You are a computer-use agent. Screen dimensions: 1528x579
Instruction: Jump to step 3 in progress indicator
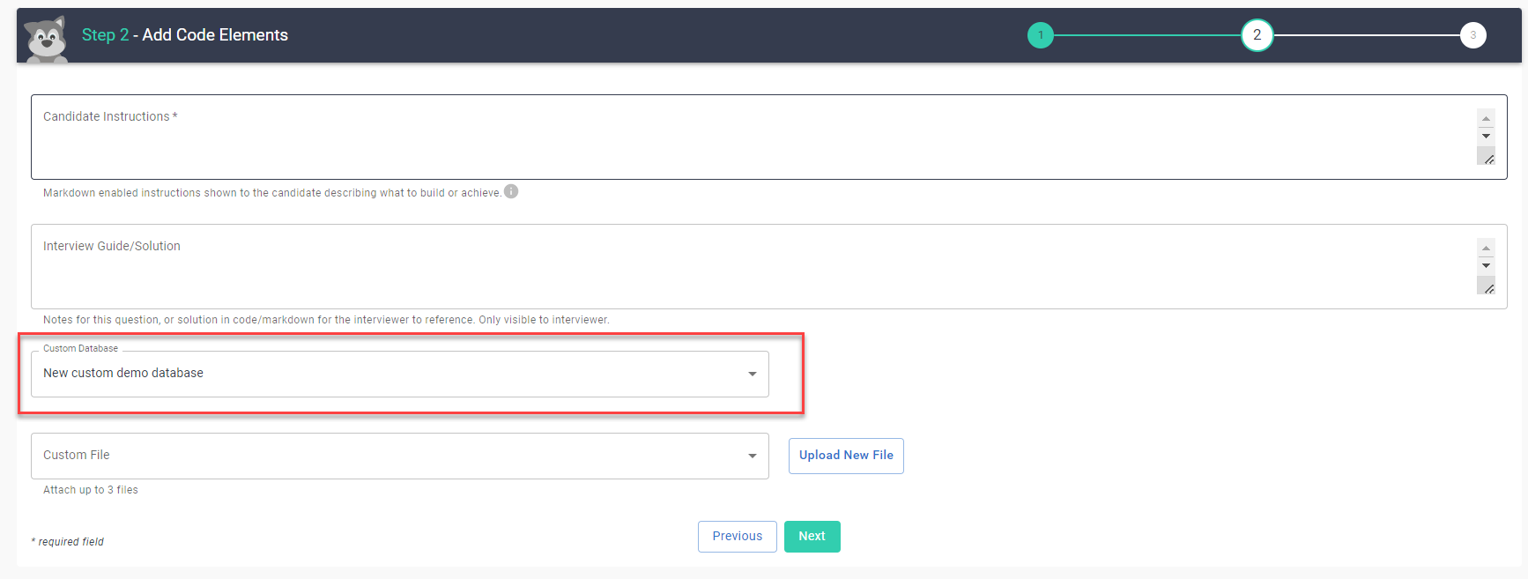click(x=1472, y=35)
